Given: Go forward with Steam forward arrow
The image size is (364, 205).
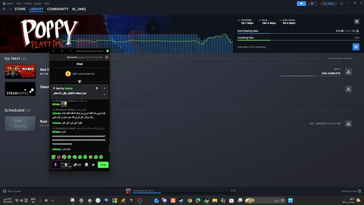Looking at the screenshot, I should (x=10, y=9).
